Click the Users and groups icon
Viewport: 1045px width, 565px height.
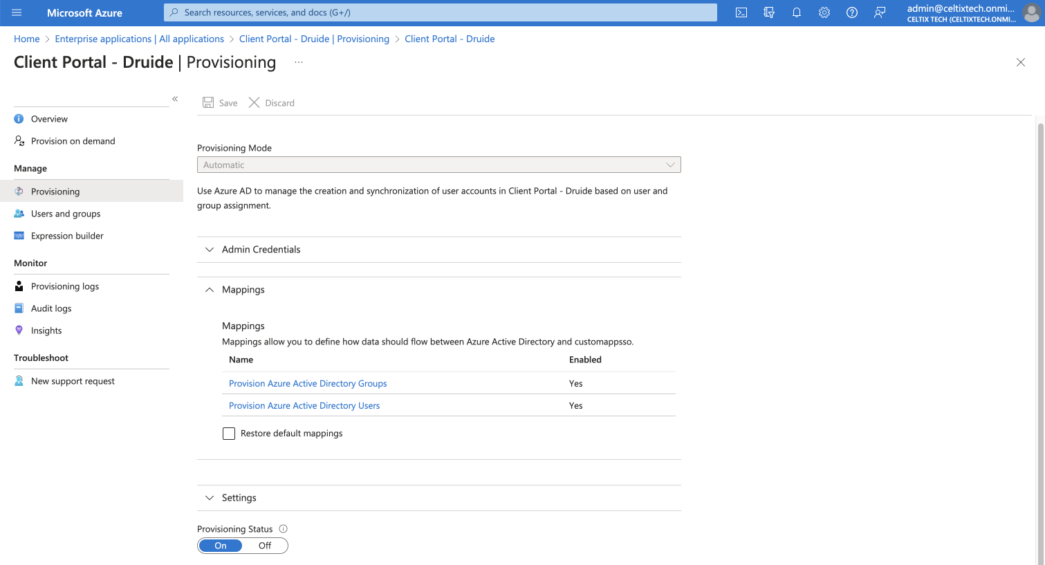(19, 214)
